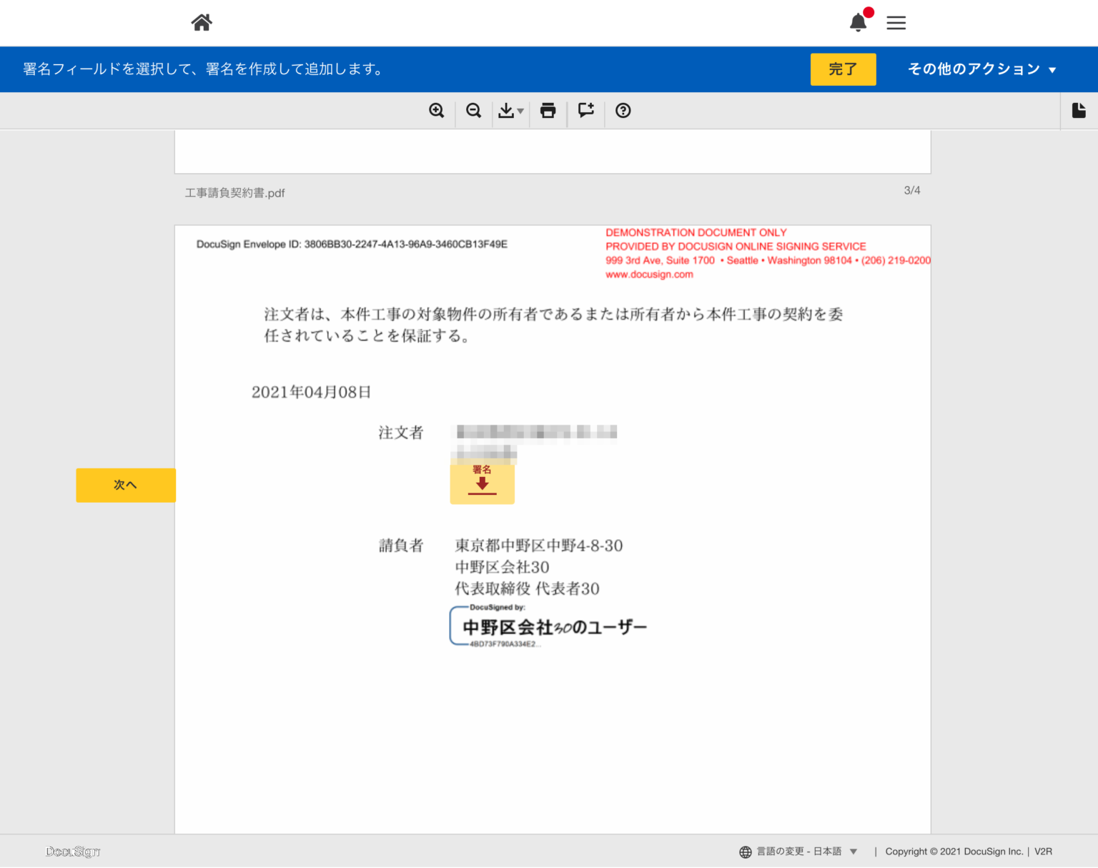Open the その他のアクション menu

tap(974, 69)
